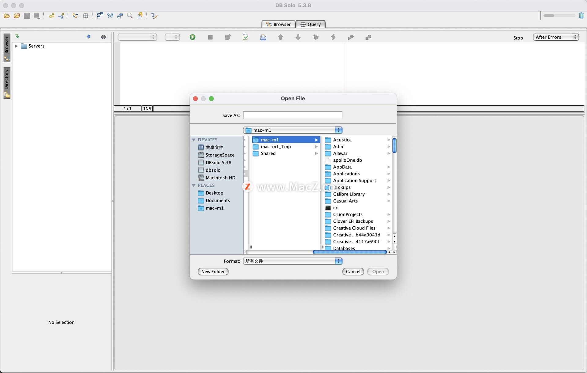The image size is (587, 373).
Task: Click the ?=? data compare icon
Action: click(110, 16)
